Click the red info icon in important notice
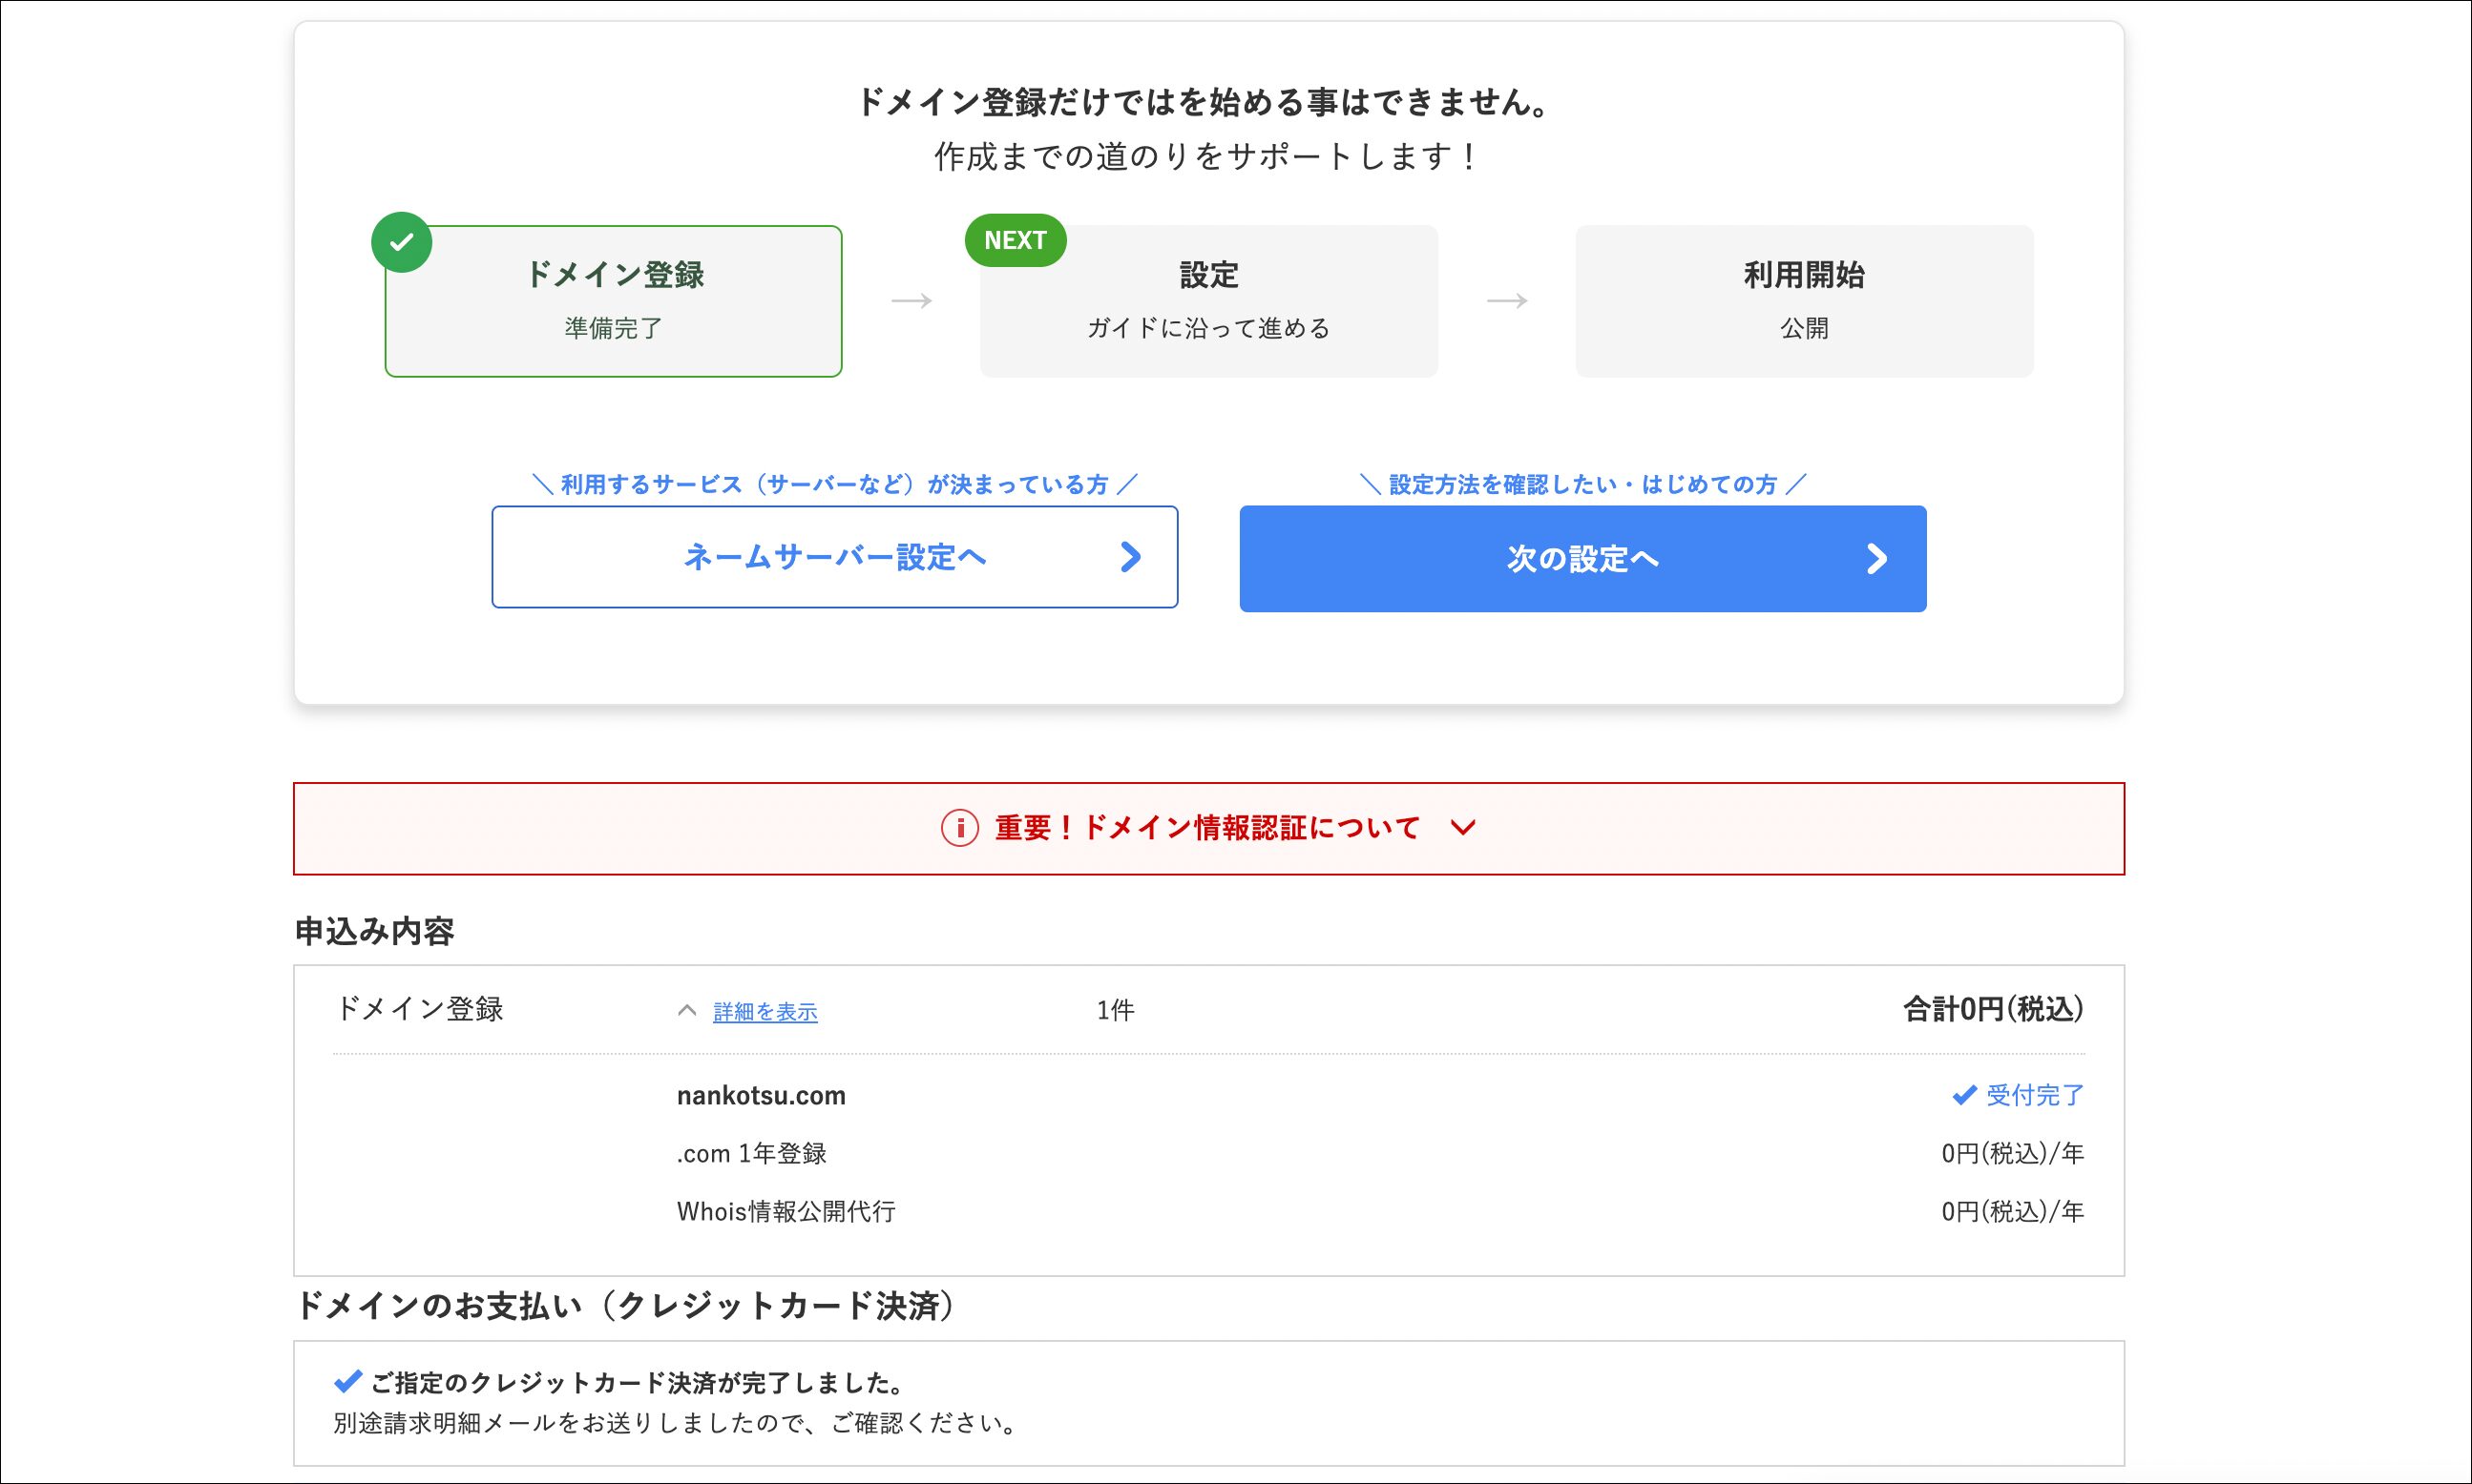This screenshot has width=2472, height=1484. [959, 828]
